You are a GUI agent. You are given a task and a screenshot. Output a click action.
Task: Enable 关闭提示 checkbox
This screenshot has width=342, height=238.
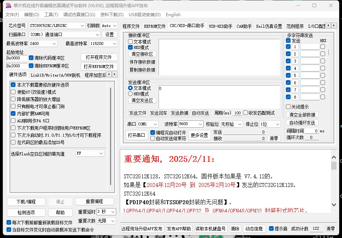tap(288, 107)
